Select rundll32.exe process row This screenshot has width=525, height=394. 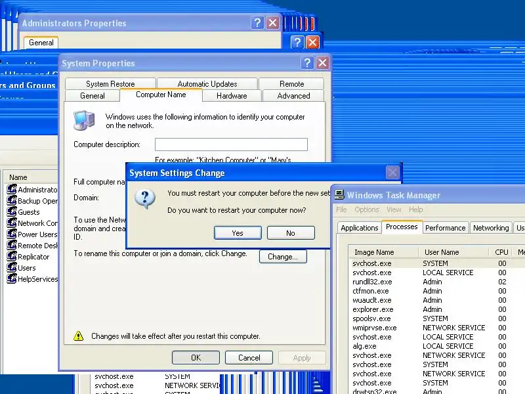(437, 282)
